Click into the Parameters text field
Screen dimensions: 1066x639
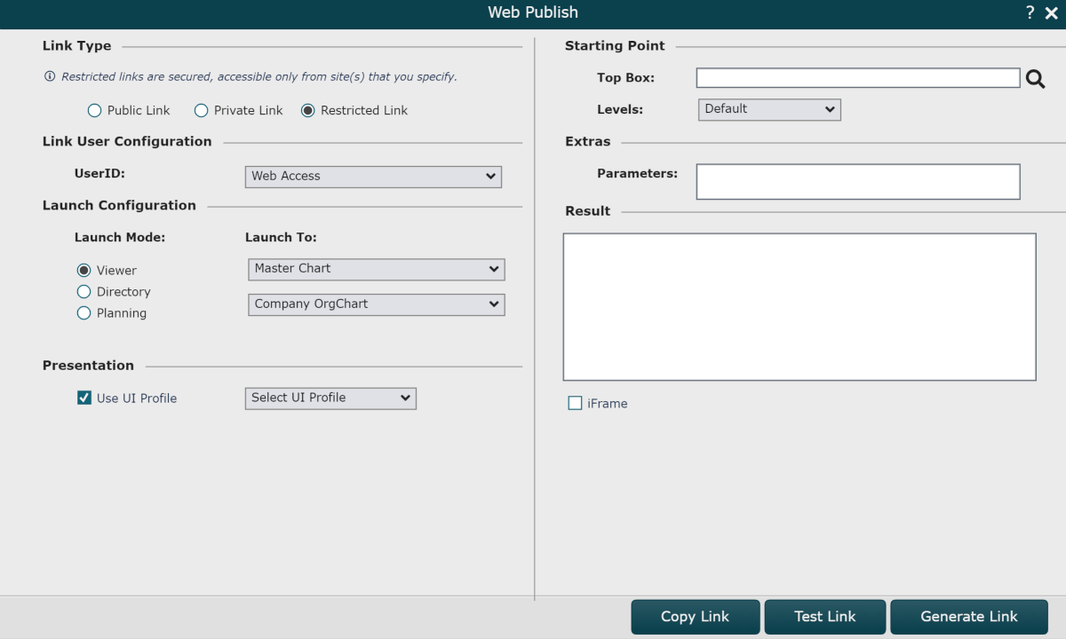click(857, 181)
